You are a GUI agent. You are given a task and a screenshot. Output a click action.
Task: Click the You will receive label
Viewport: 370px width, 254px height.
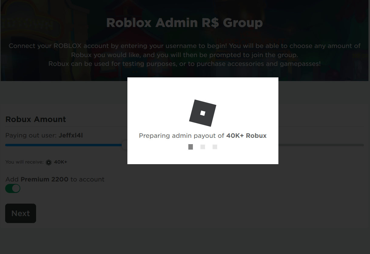tap(25, 162)
